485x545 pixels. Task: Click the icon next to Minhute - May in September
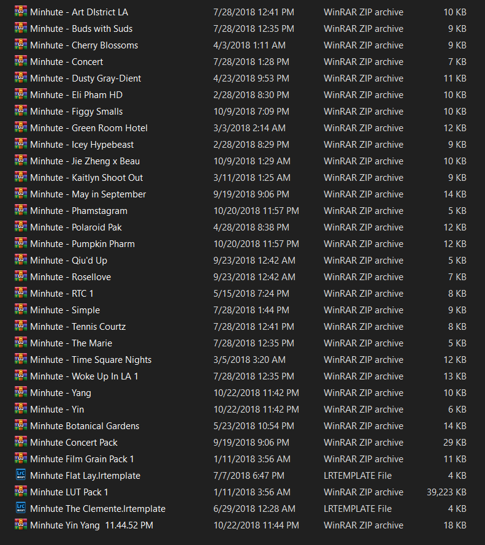21,194
